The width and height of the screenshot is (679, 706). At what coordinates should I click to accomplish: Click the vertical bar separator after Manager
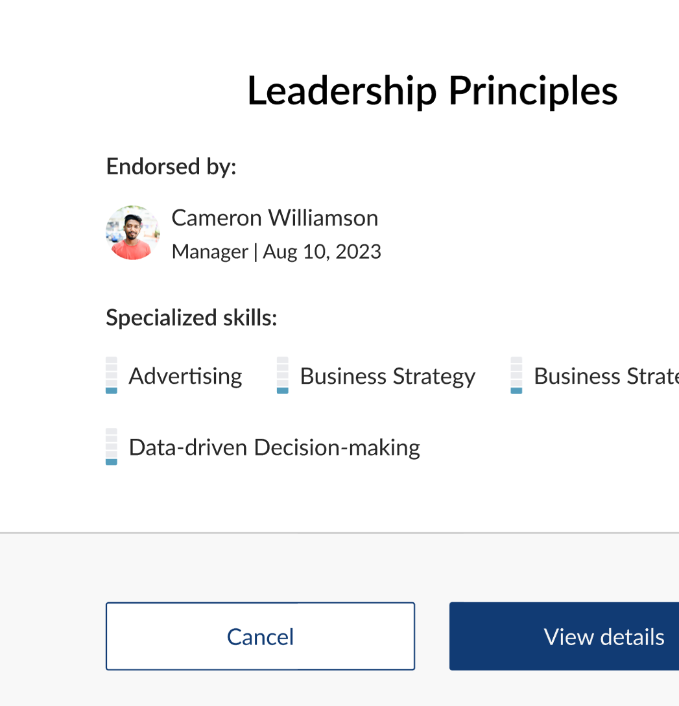click(x=256, y=252)
